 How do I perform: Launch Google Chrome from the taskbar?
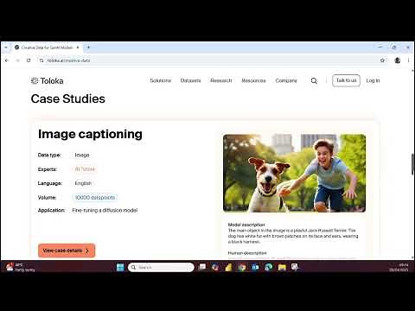[x=242, y=267]
